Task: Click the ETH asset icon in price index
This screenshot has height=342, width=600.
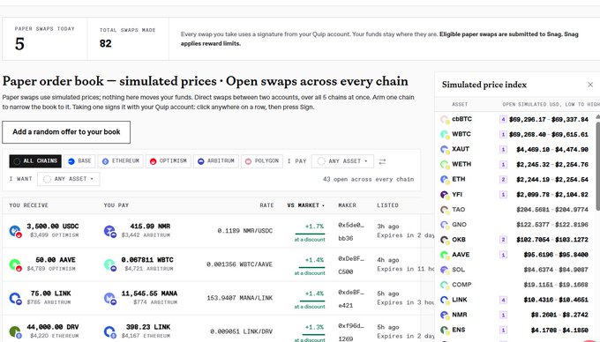Action: click(x=445, y=180)
